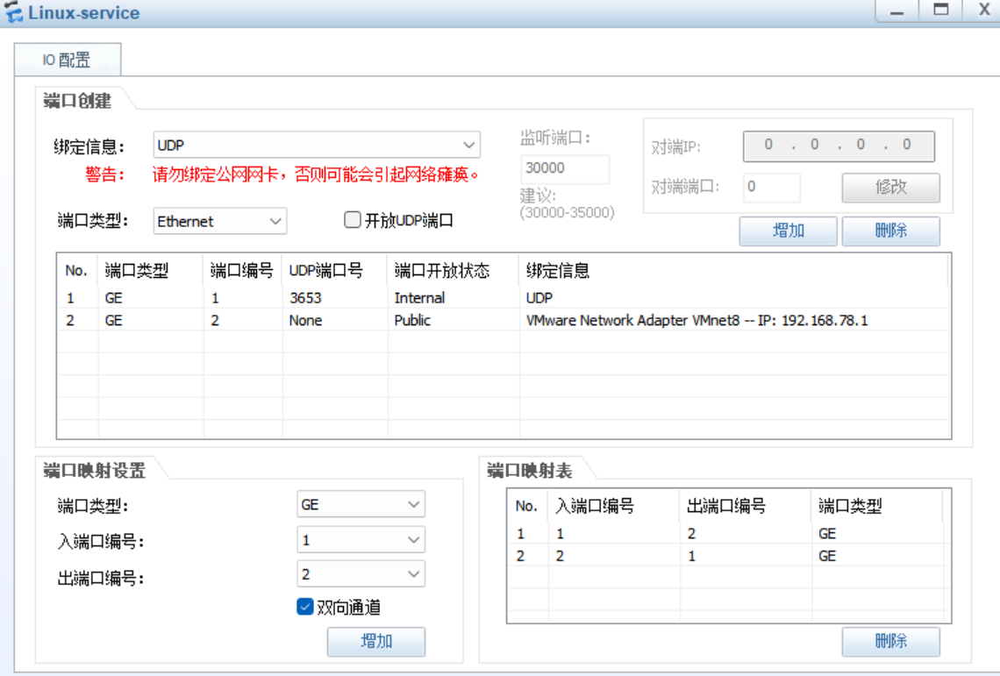Viewport: 1000px width, 676px height.
Task: Open the Ethernet 端口类型 dropdown
Action: pos(219,221)
